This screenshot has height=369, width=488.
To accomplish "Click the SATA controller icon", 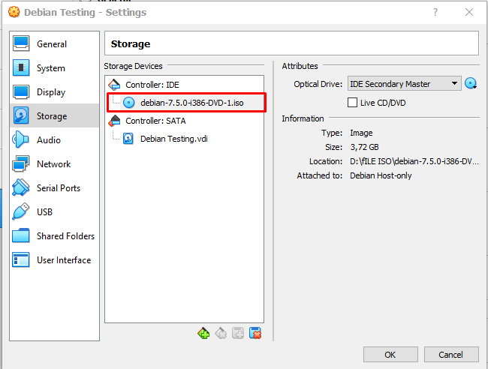I will tap(114, 121).
